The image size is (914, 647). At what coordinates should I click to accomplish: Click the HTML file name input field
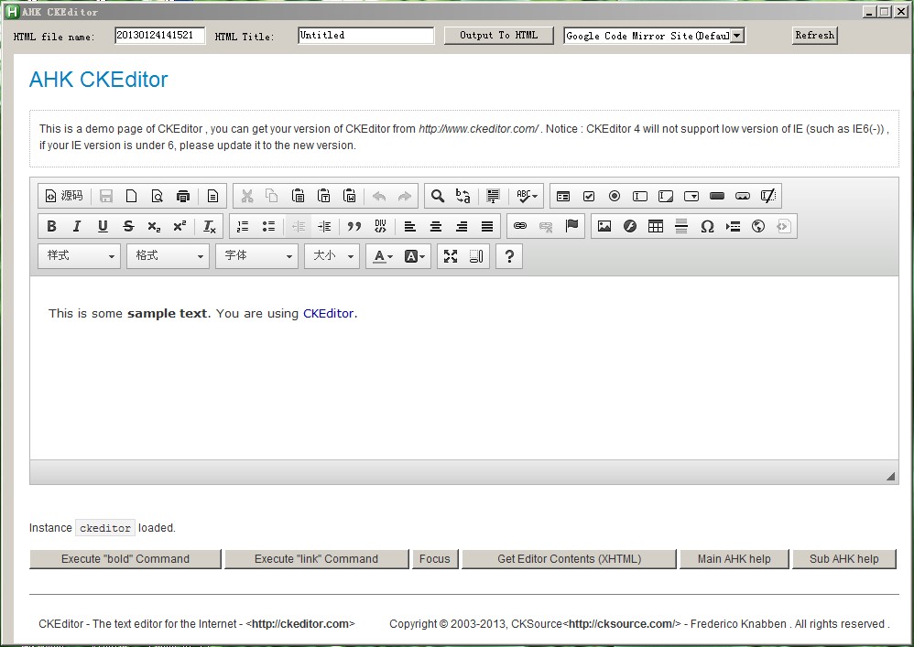tap(159, 35)
